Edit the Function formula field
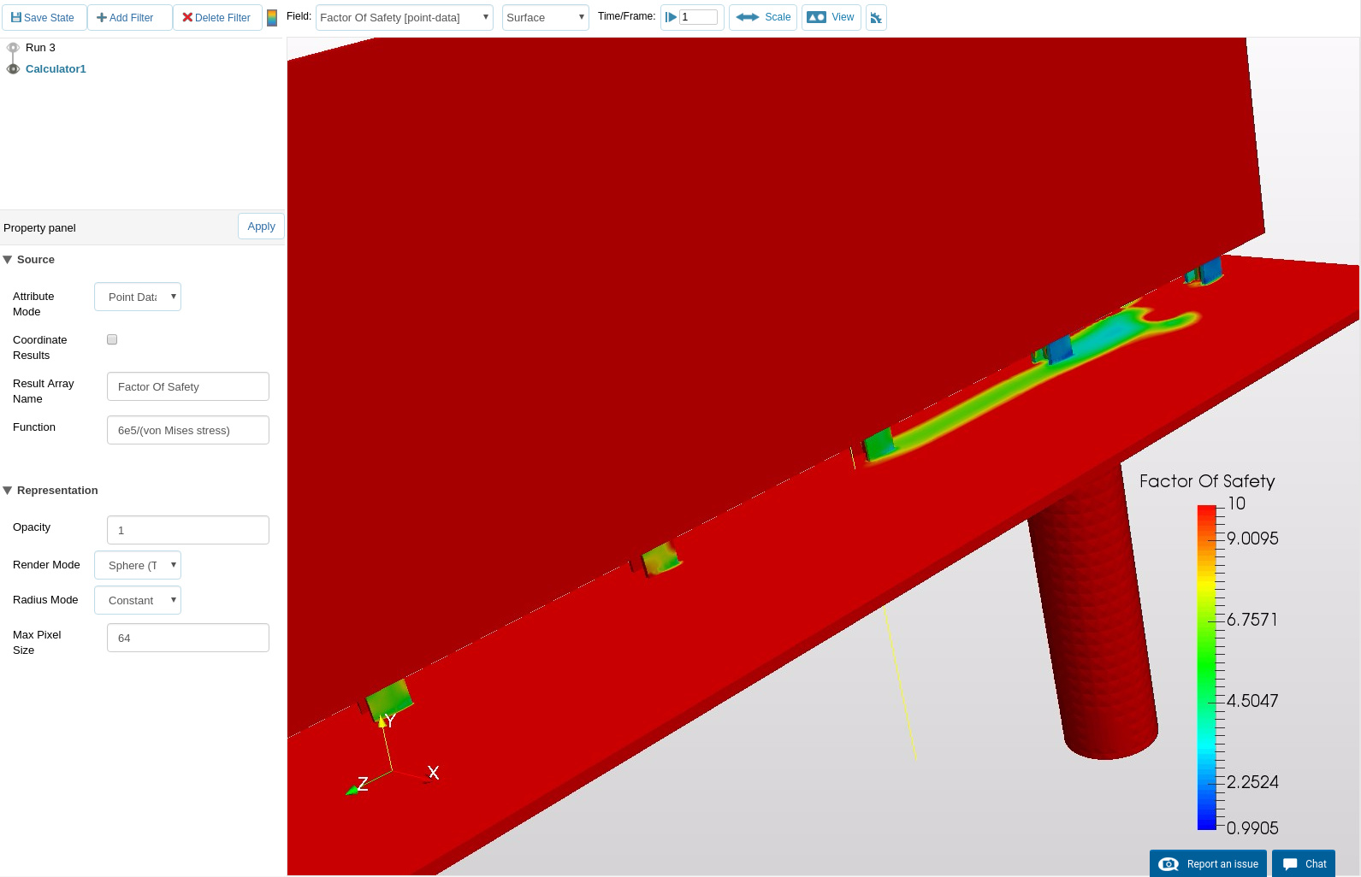This screenshot has height=877, width=1361. [188, 430]
